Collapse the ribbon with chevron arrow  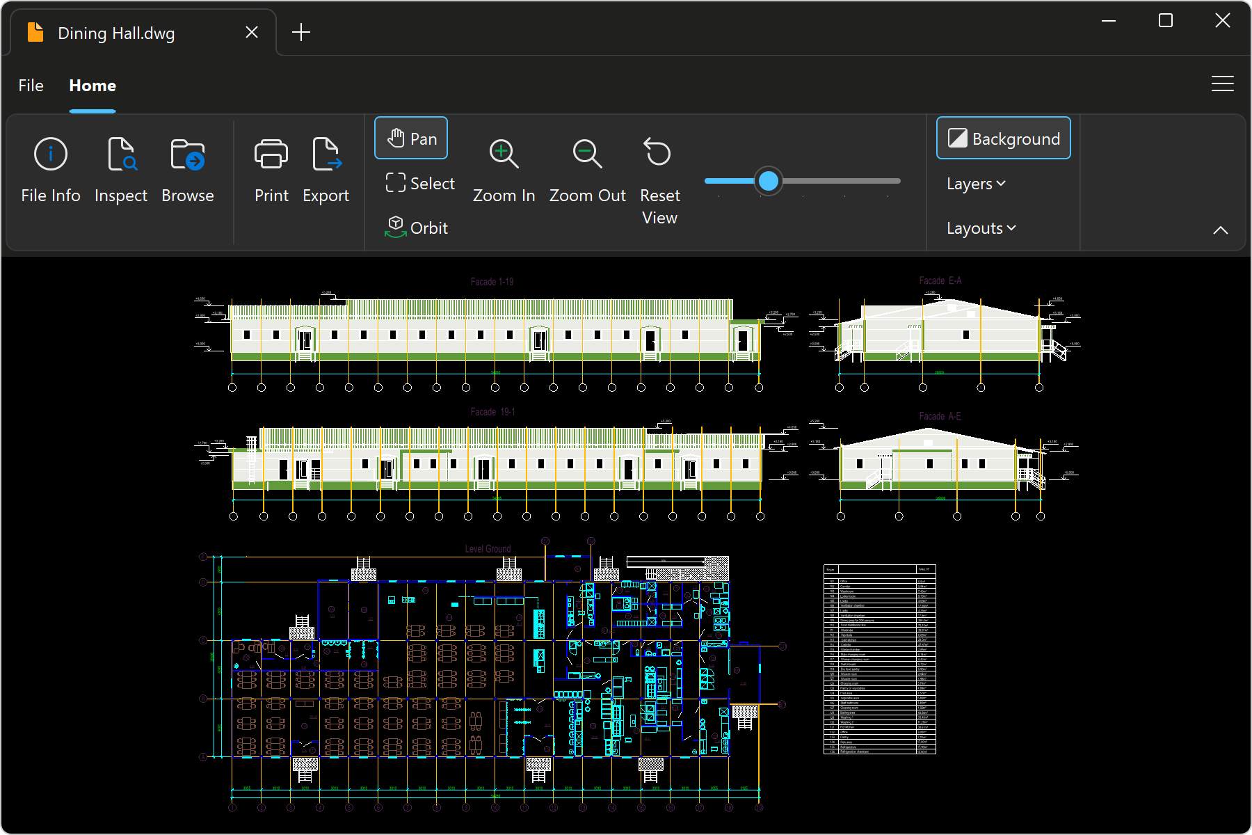(1220, 230)
